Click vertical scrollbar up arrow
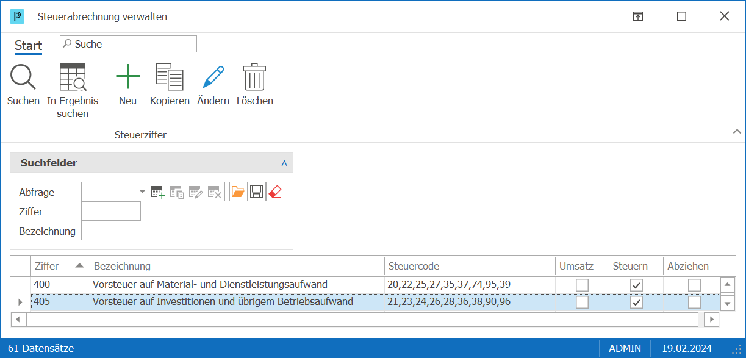Viewport: 746px width, 358px height. coord(727,284)
